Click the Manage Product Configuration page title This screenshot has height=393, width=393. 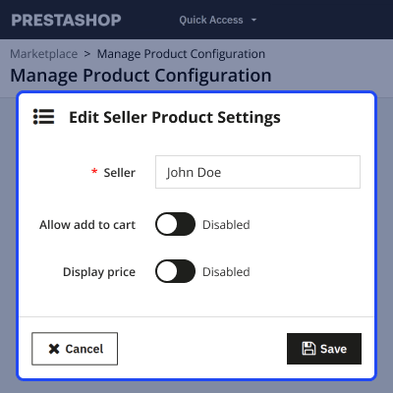140,76
